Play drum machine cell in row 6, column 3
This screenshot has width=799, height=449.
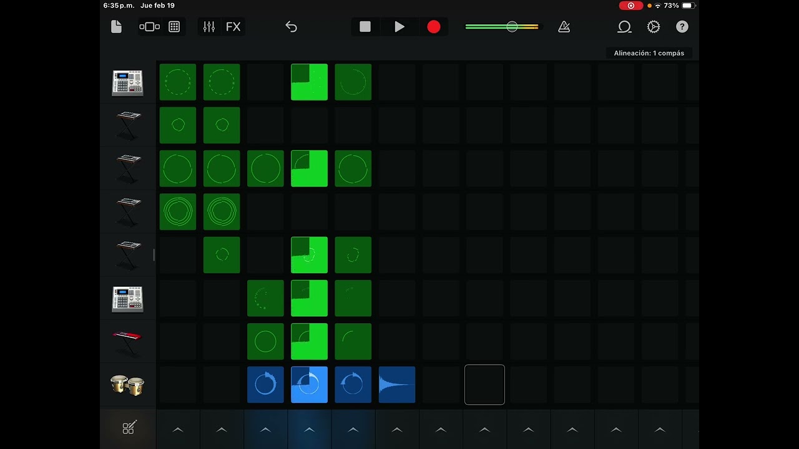[265, 298]
